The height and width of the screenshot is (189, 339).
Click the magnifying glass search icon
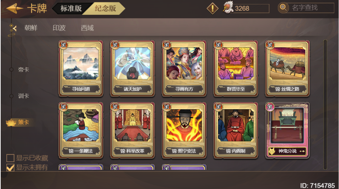[283, 8]
